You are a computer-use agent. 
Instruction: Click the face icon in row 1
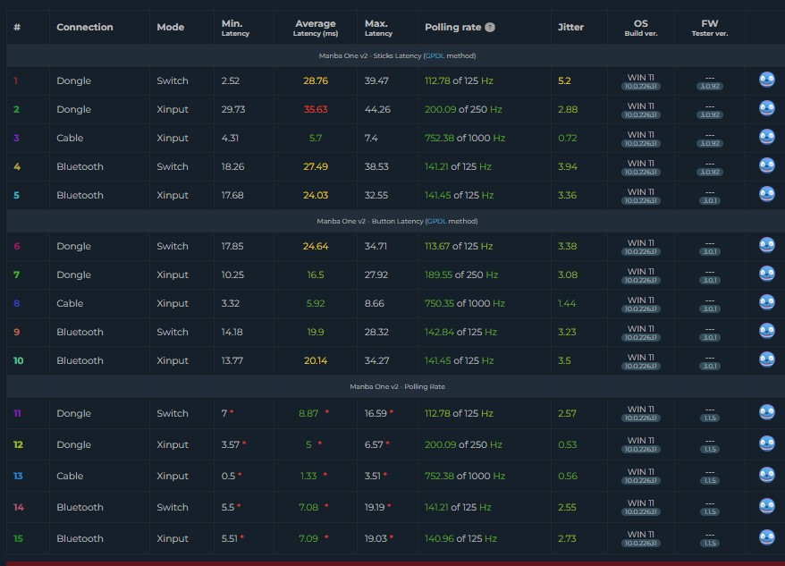766,80
